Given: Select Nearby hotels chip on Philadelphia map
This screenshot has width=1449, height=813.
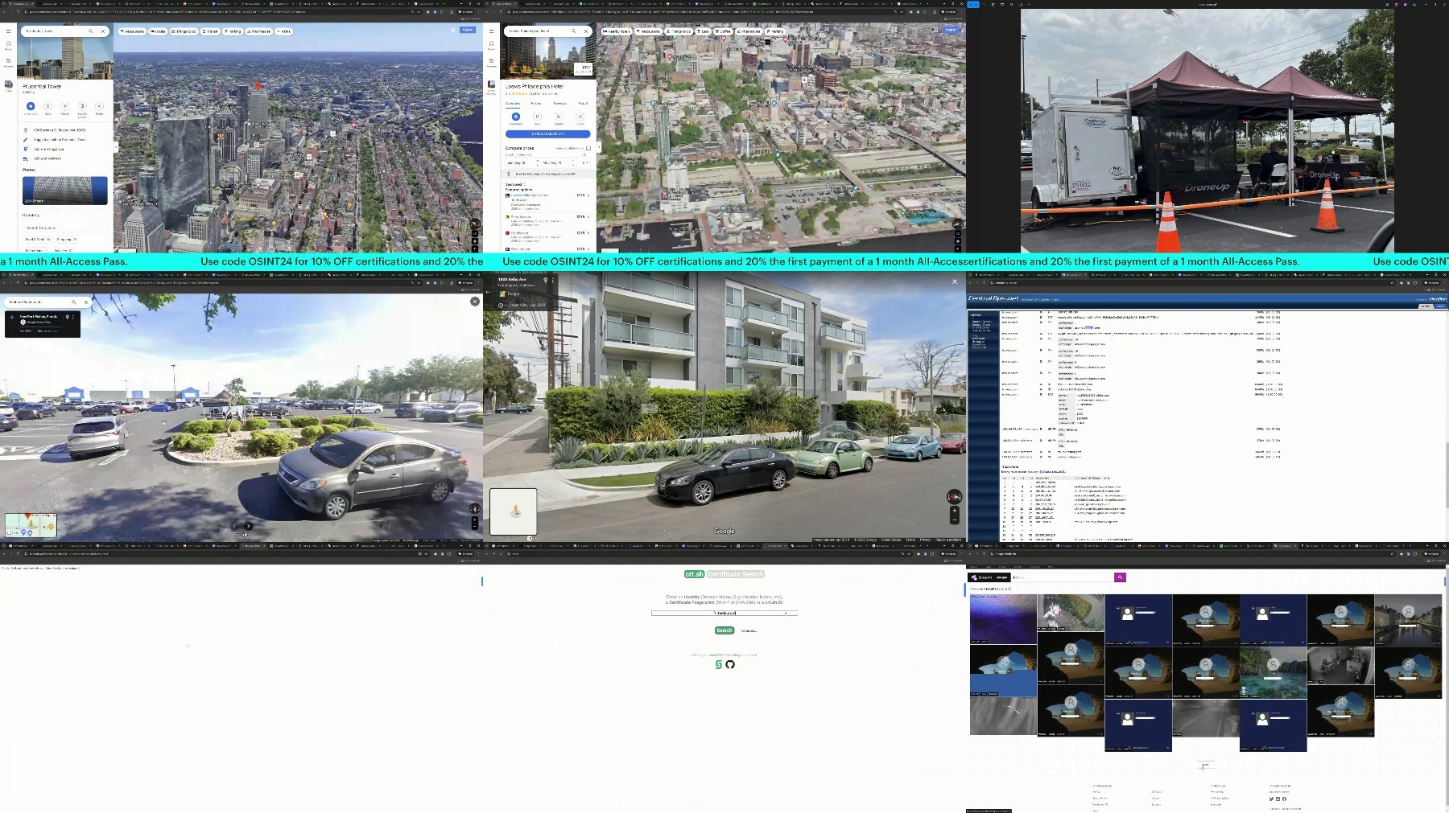Looking at the screenshot, I should [617, 31].
